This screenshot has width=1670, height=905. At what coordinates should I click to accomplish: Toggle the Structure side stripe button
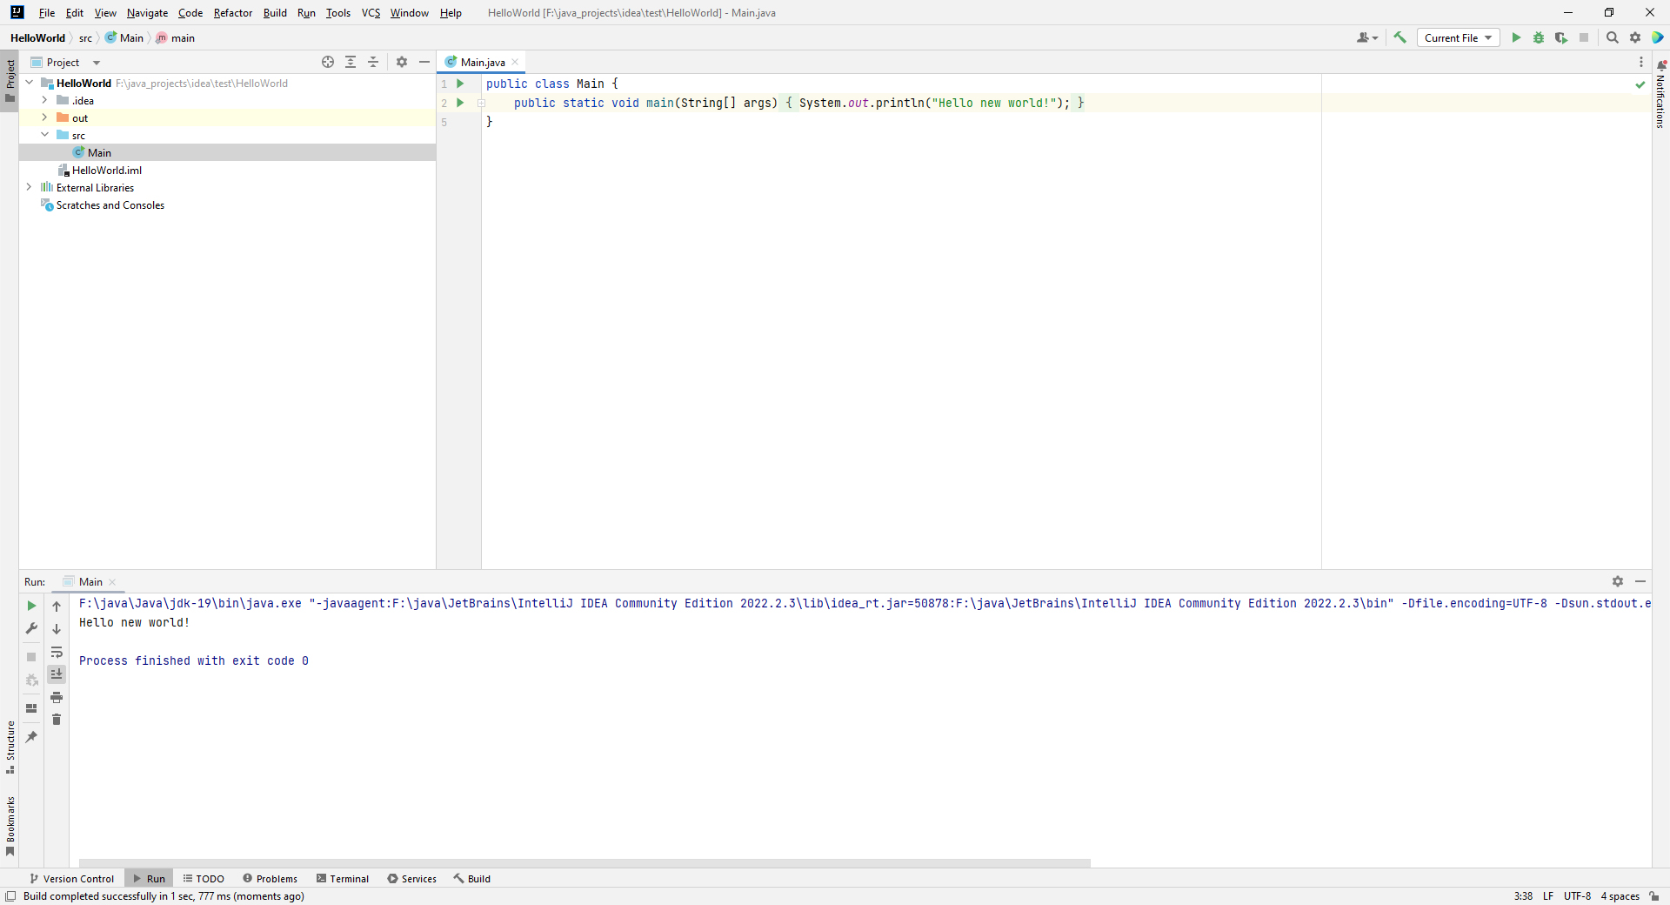click(10, 747)
